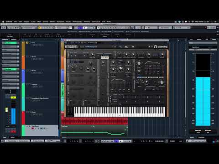219x164 pixels.
Task: Open the Workspaces menu
Action: [x=77, y=22]
